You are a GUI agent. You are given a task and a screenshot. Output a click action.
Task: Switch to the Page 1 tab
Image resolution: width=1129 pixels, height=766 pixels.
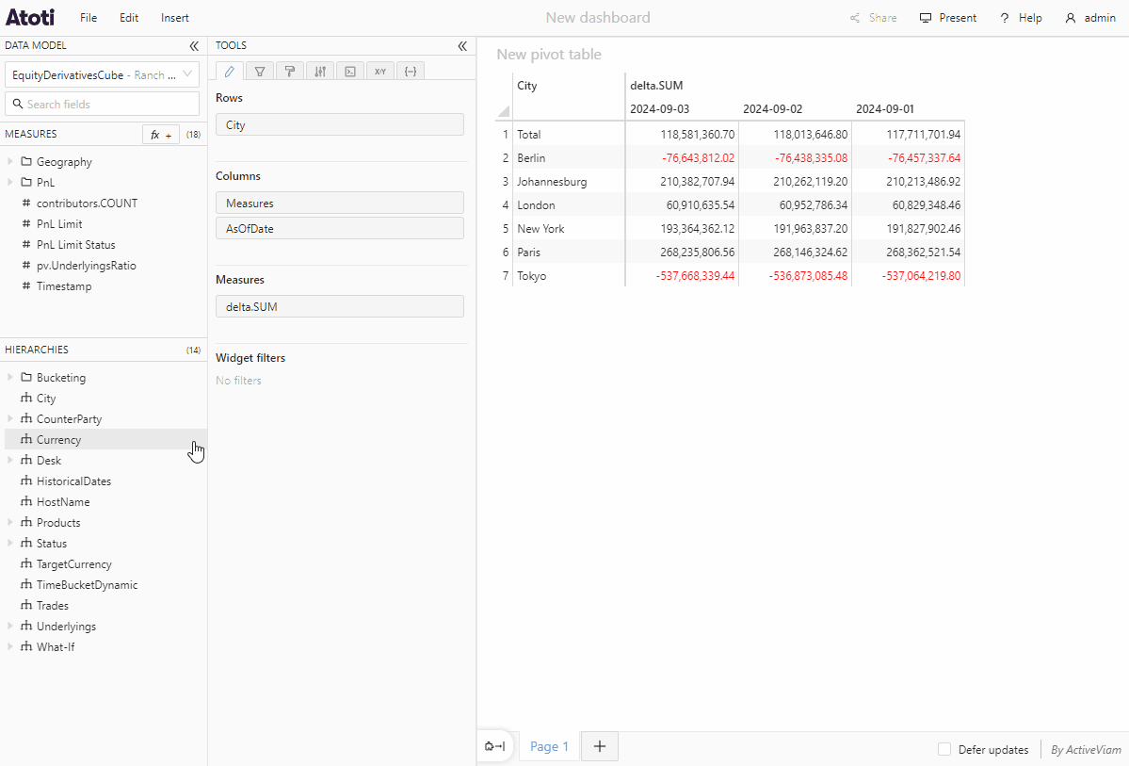549,746
